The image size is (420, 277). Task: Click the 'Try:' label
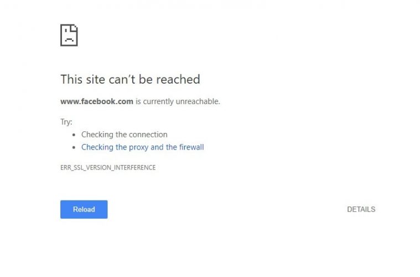click(66, 122)
